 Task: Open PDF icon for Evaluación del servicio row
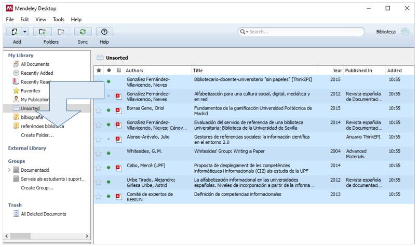pyautogui.click(x=118, y=125)
